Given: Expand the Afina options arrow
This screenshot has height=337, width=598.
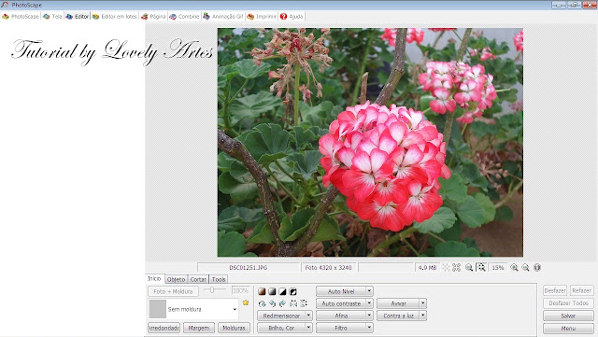Looking at the screenshot, I should pos(369,316).
